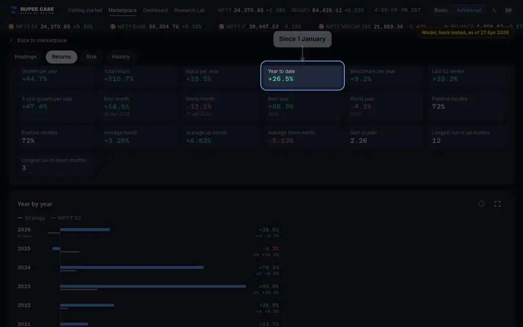523x327 pixels.
Task: Toggle dark mode moon icon
Action: (494, 10)
